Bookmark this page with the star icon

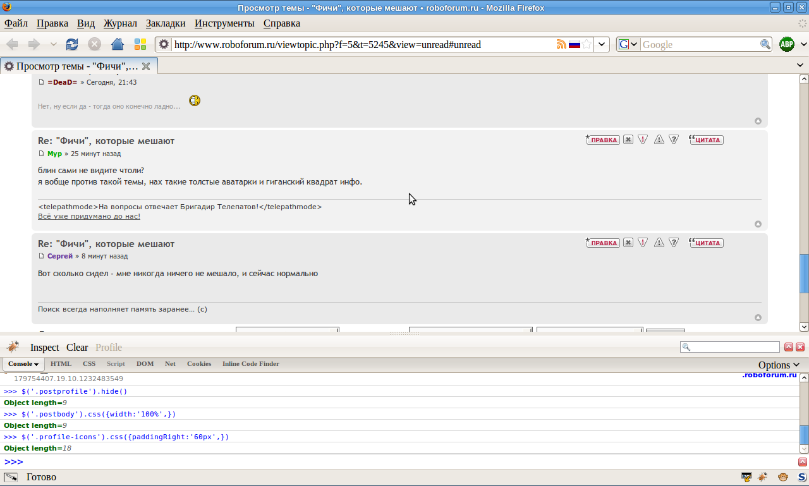click(587, 44)
